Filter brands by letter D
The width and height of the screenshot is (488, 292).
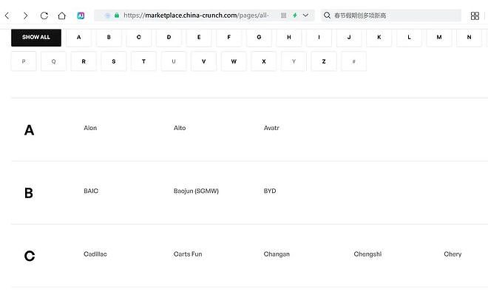169,38
